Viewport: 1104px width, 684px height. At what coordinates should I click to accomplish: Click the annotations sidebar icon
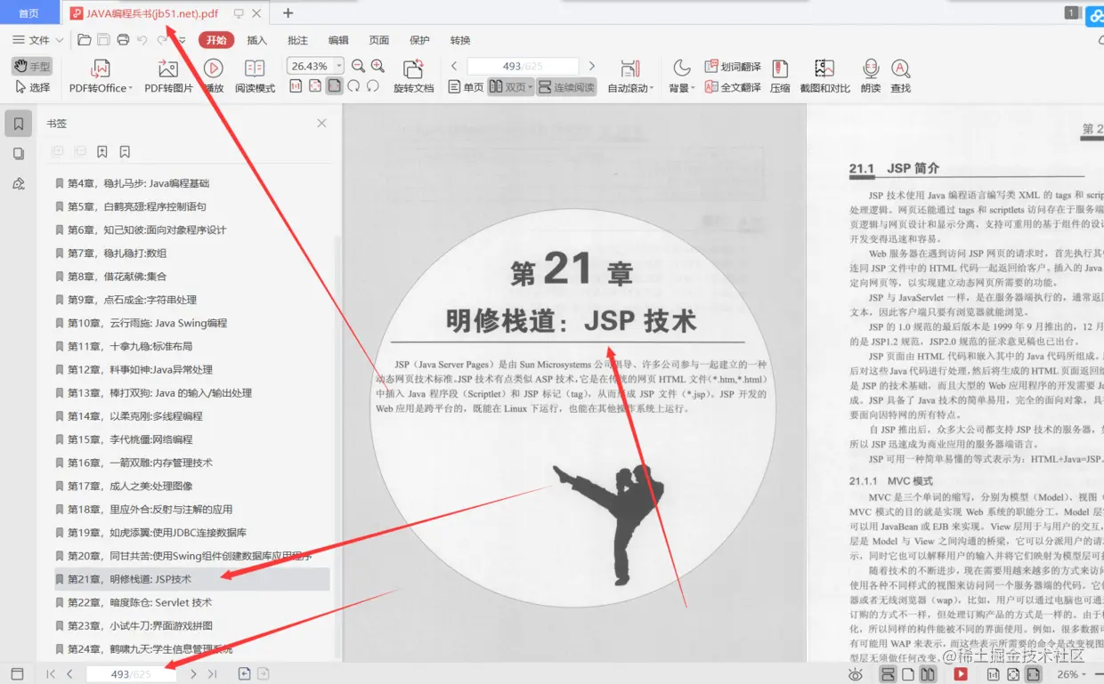(19, 184)
